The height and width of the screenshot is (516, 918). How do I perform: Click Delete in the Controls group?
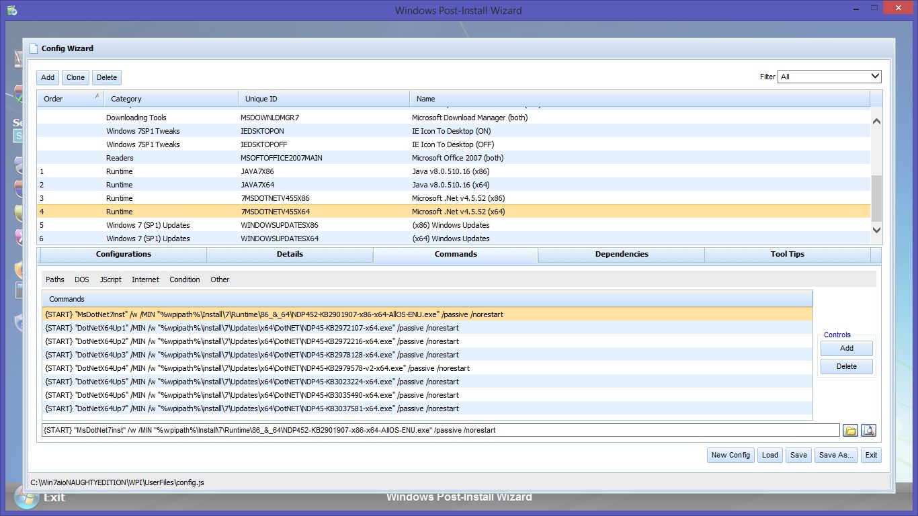point(847,366)
